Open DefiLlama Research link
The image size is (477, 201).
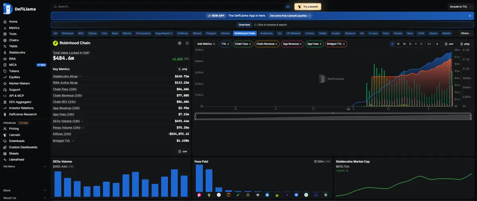coord(20,114)
